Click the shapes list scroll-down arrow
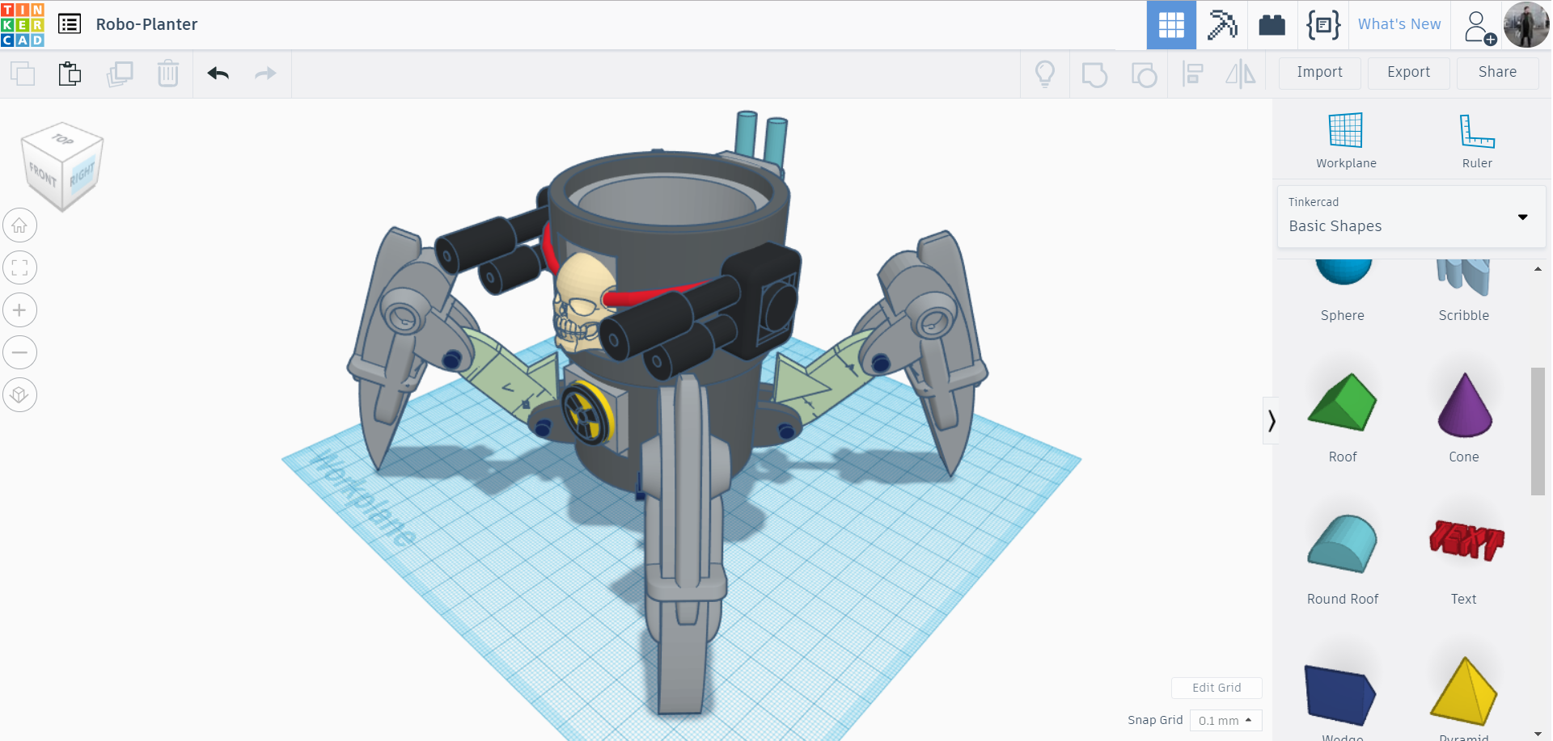The image size is (1553, 741). [1538, 733]
